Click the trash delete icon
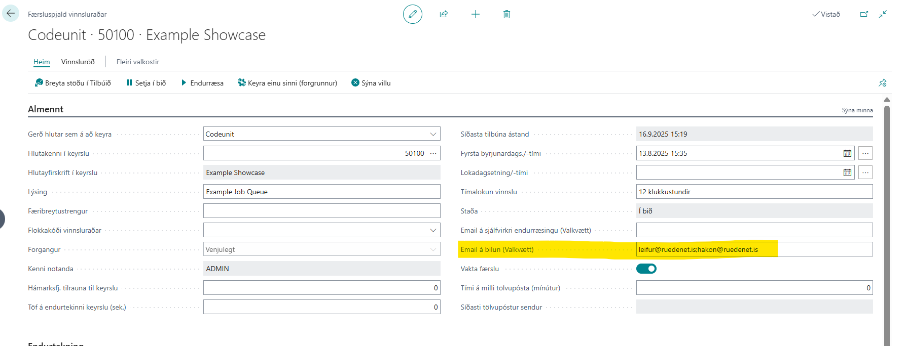Screen dimensions: 906x346 coord(506,14)
